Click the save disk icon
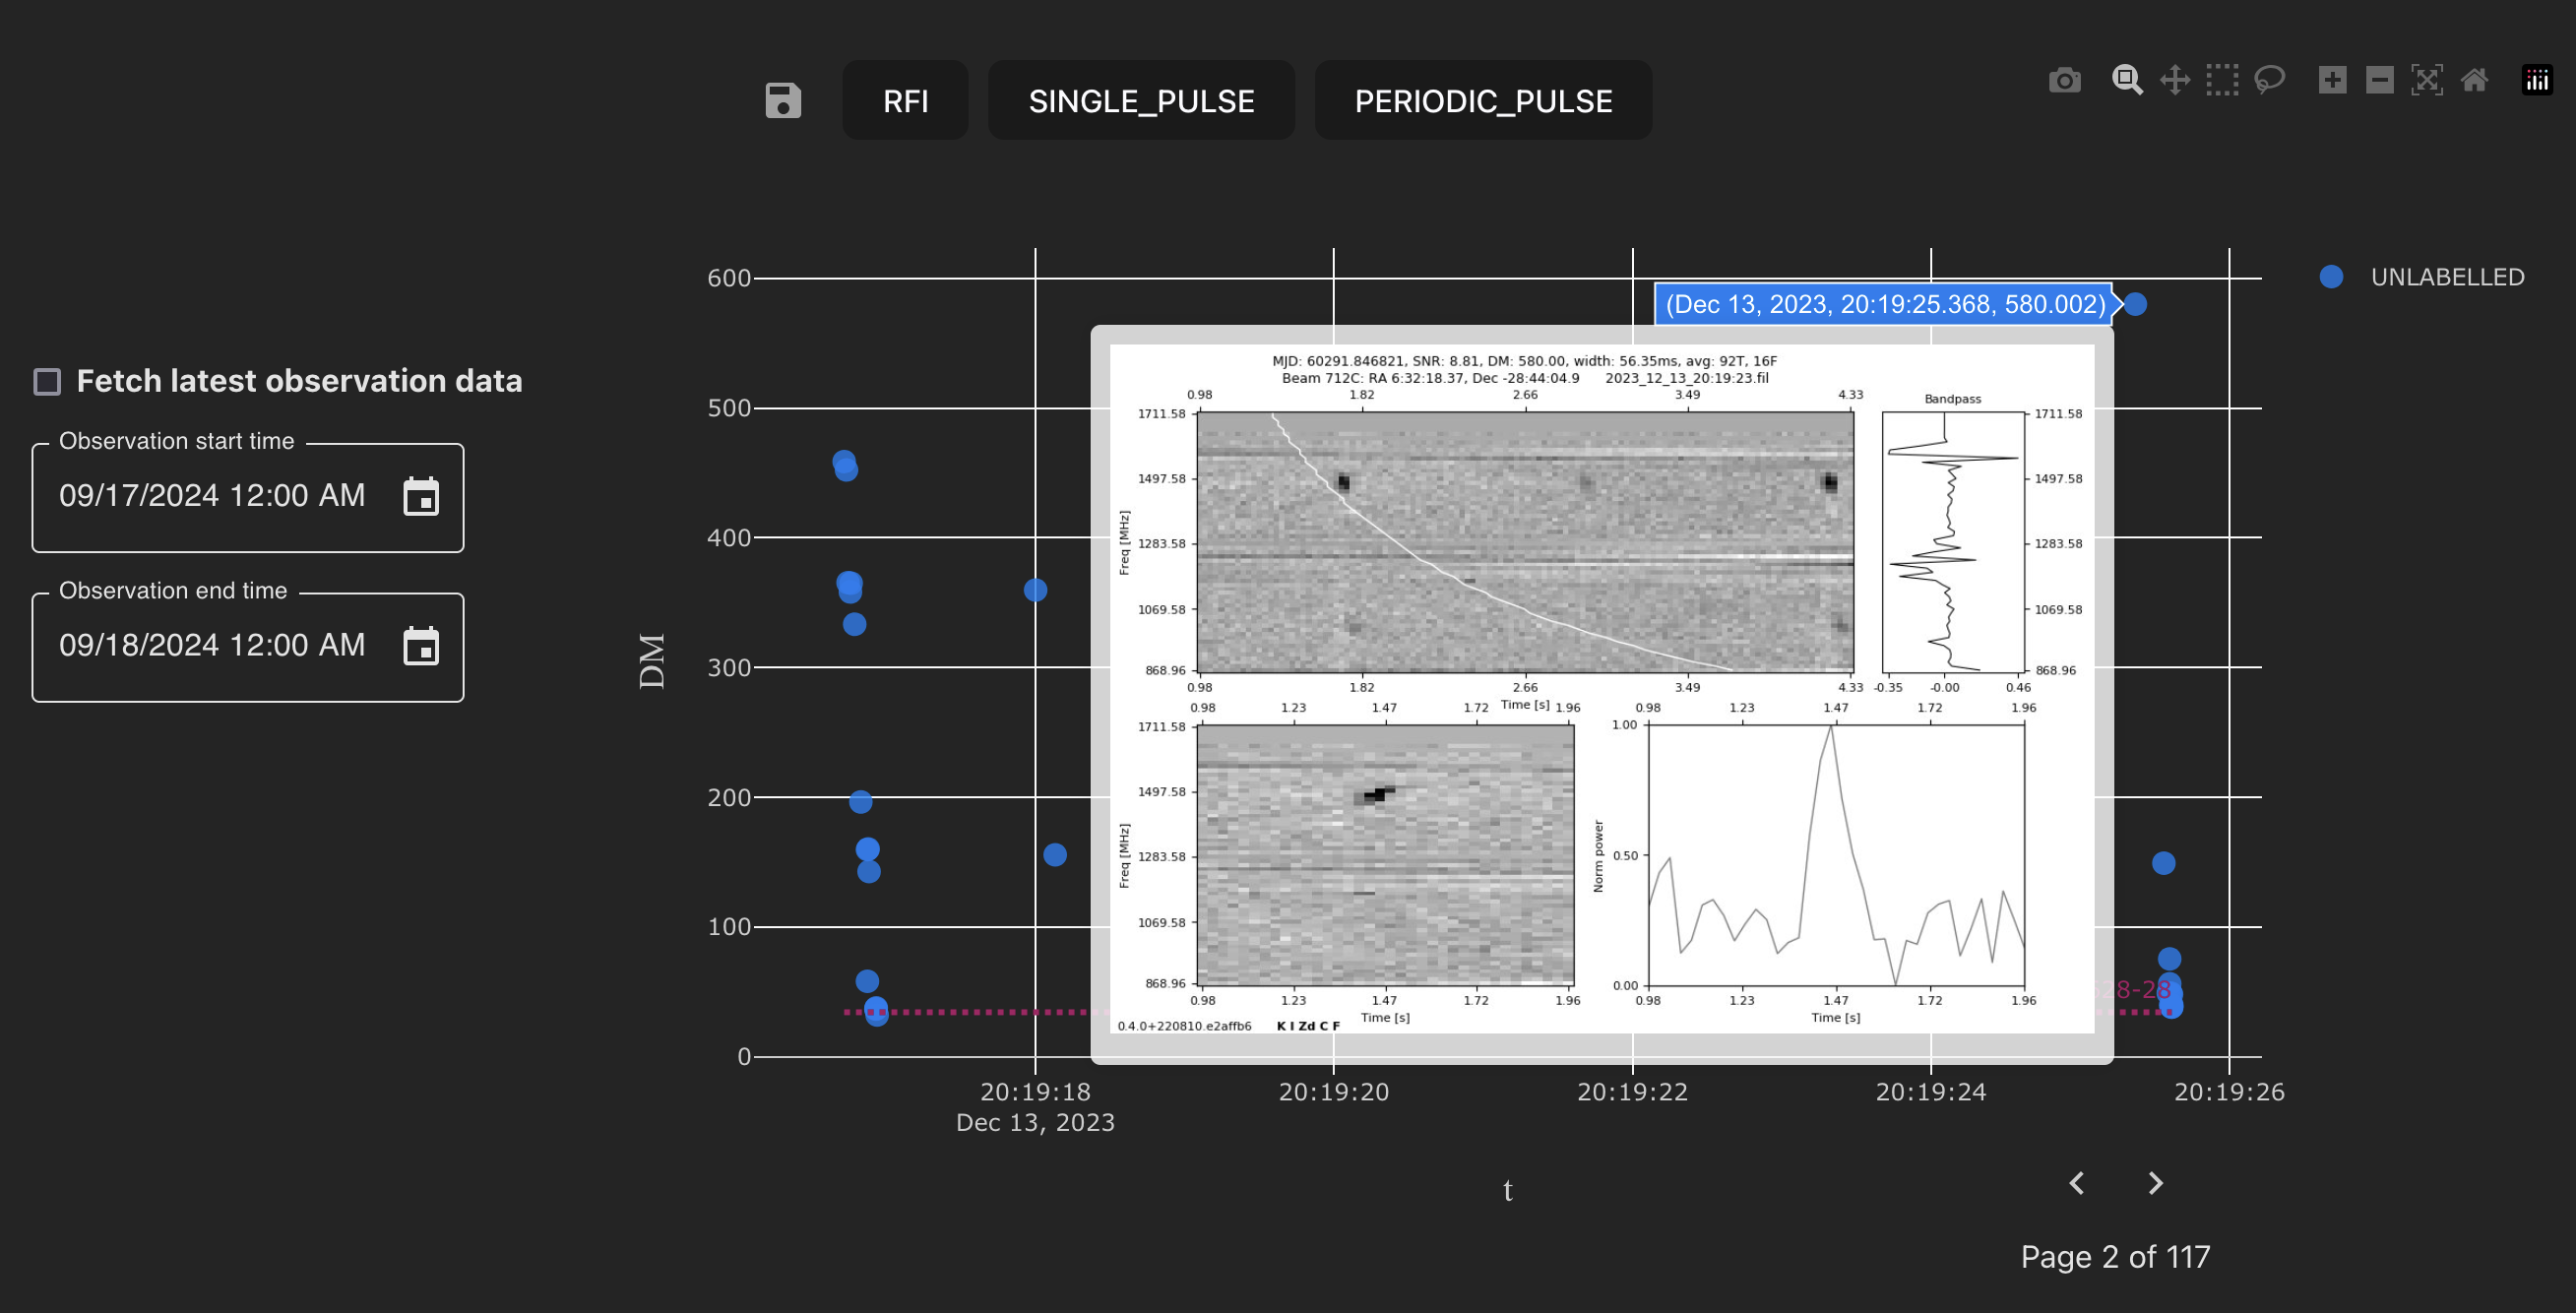 783,100
